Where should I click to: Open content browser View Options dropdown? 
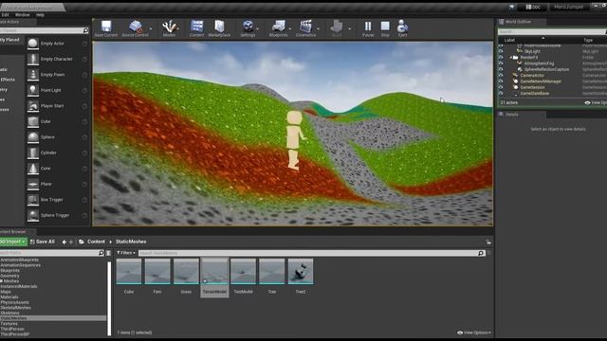[474, 332]
